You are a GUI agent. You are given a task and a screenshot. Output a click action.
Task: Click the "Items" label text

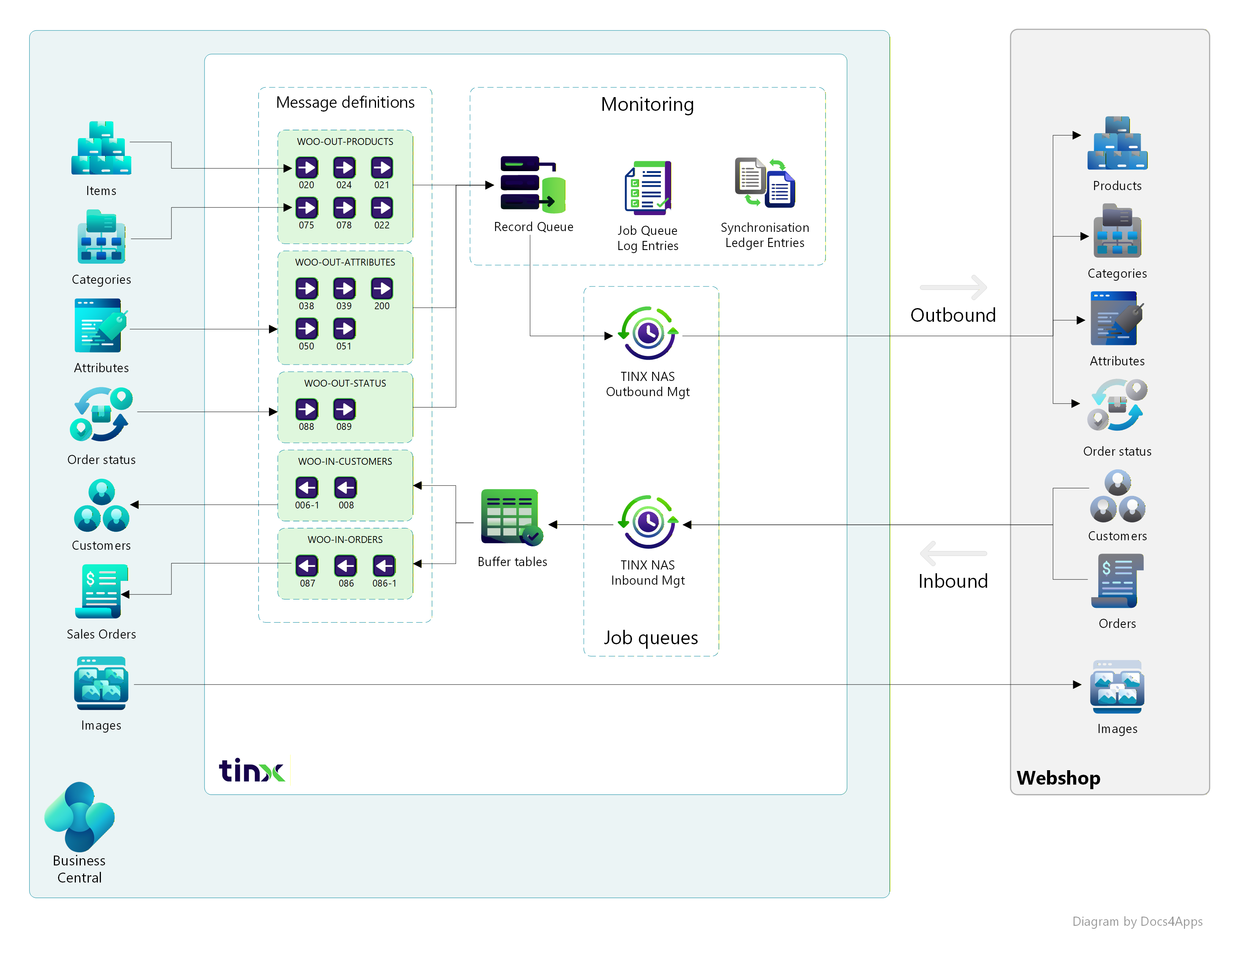coord(101,191)
